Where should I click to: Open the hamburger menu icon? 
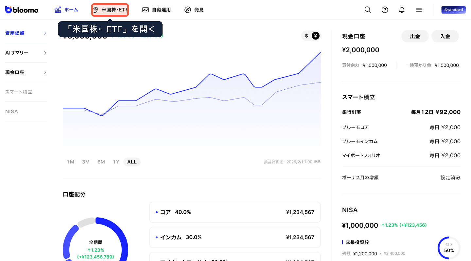[419, 10]
